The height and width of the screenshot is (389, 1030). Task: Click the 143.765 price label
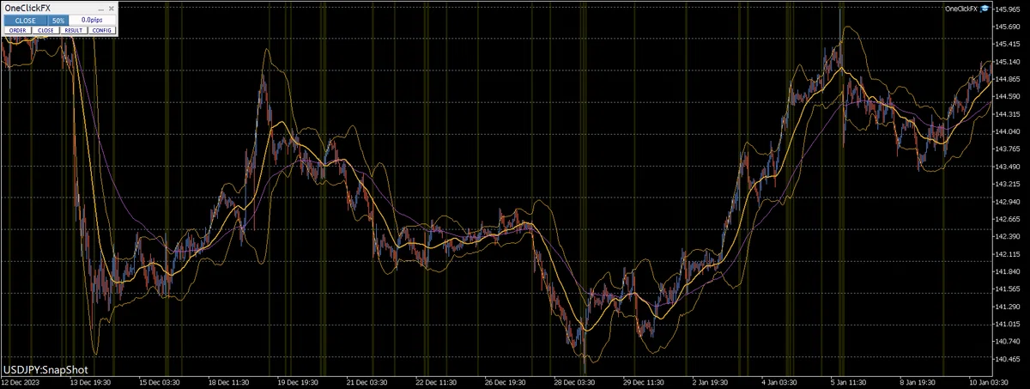tap(1008, 149)
